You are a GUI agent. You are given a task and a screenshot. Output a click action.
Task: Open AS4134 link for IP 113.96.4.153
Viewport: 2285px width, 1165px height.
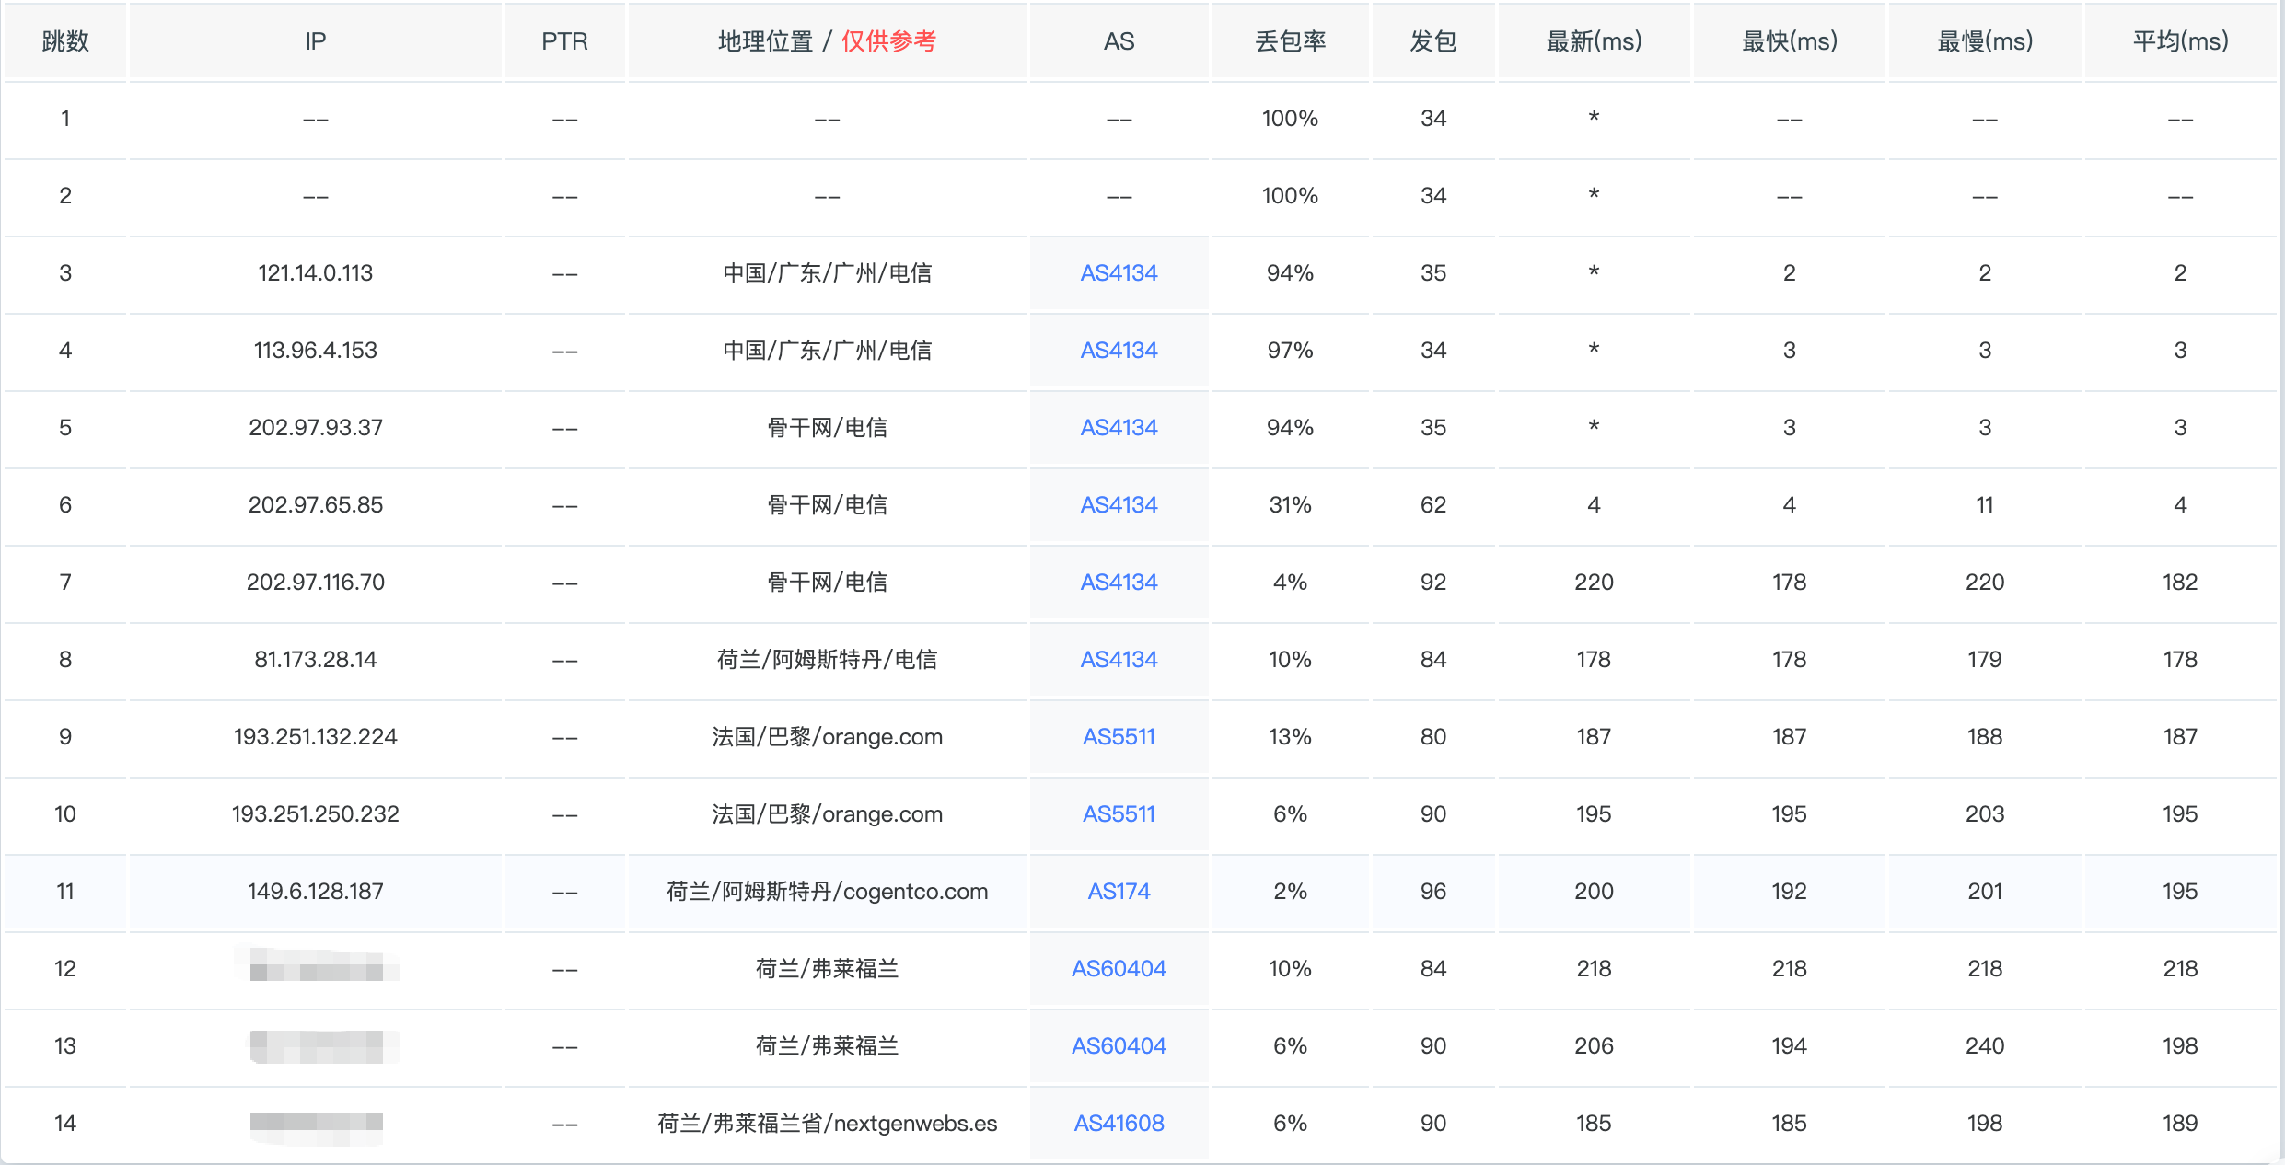pyautogui.click(x=1119, y=351)
